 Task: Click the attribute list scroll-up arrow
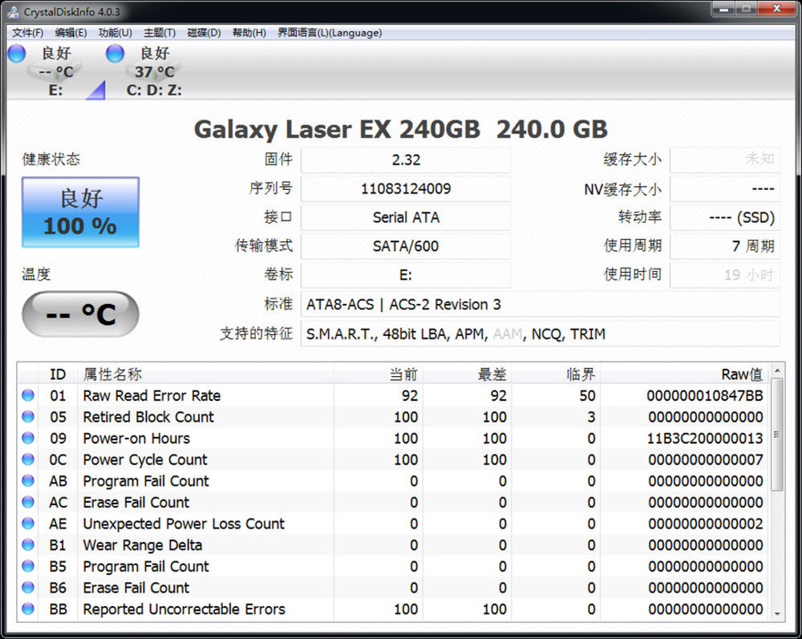[777, 370]
